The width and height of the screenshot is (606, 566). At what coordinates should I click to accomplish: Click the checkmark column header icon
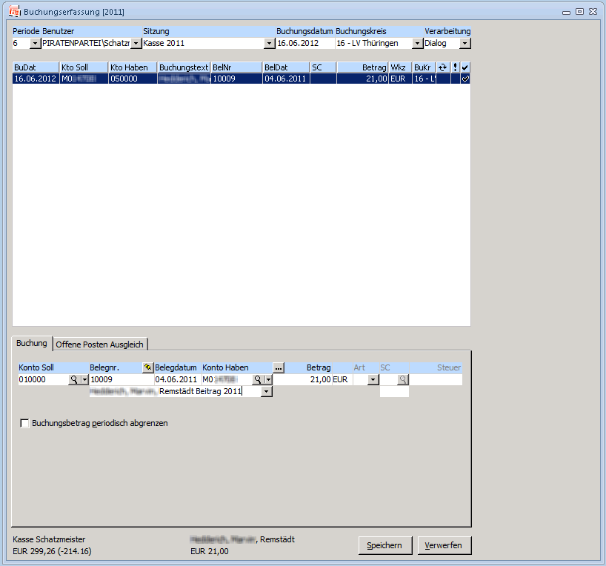coord(465,67)
